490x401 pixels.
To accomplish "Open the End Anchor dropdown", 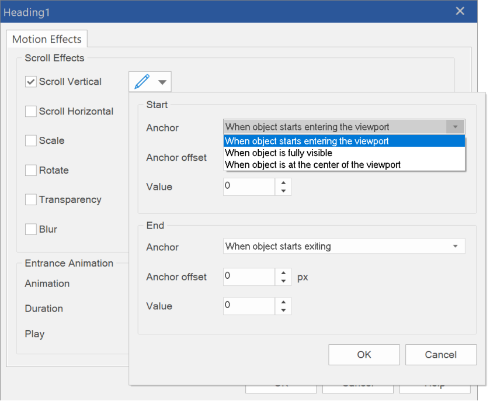I will coord(344,247).
